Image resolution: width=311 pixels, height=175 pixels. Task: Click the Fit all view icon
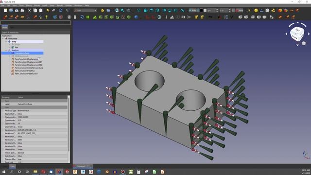point(117,10)
